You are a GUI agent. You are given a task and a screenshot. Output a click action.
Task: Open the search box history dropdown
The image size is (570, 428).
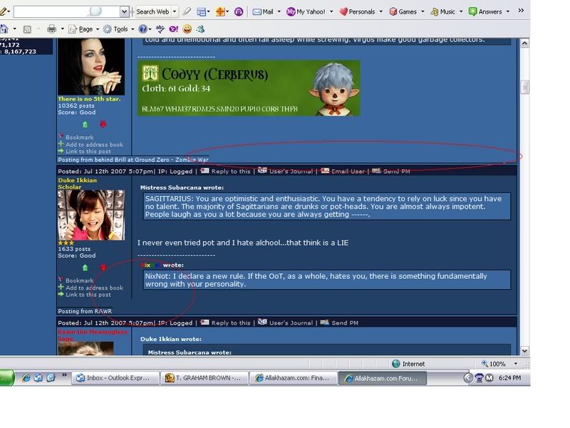[124, 12]
